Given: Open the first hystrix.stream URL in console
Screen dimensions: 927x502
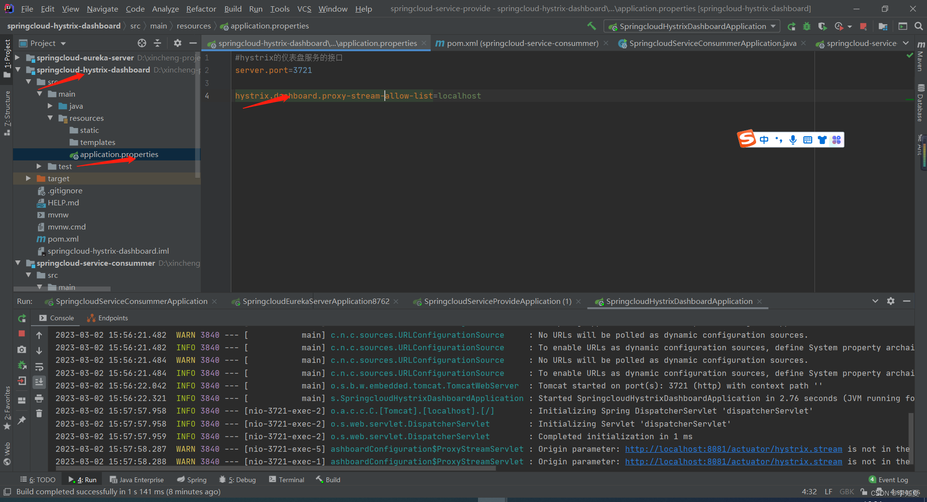Looking at the screenshot, I should [733, 449].
